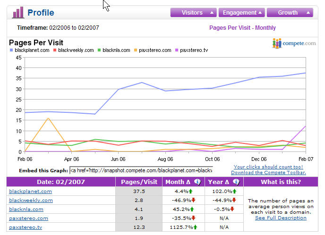Click the 'Date: 02/2007' table header
325x235 pixels.
pos(61,182)
